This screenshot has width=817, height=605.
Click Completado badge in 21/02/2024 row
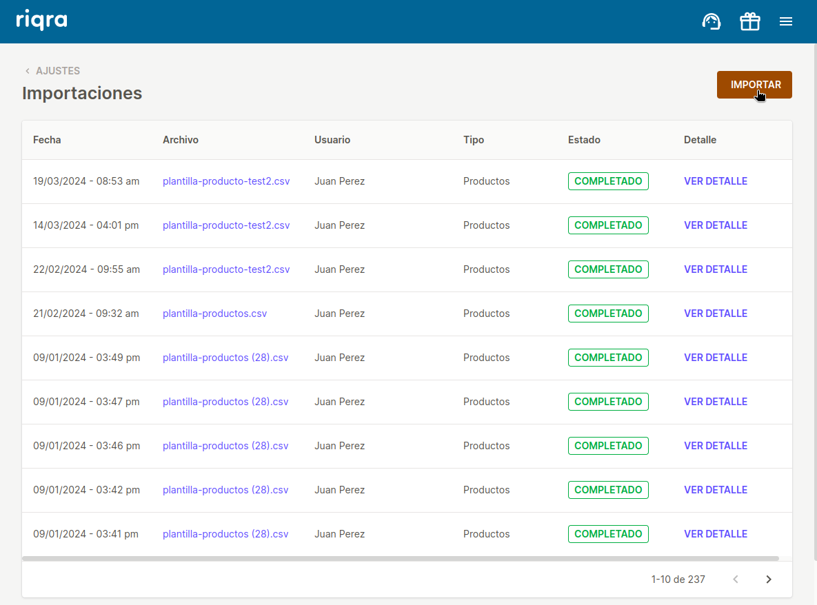click(608, 314)
